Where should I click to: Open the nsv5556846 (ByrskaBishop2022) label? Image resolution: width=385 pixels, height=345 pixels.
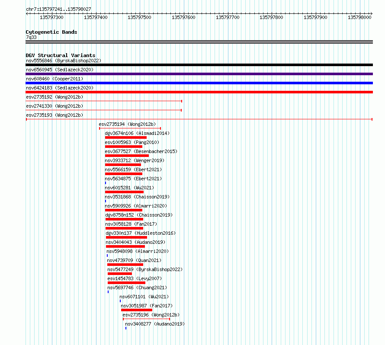[64, 61]
